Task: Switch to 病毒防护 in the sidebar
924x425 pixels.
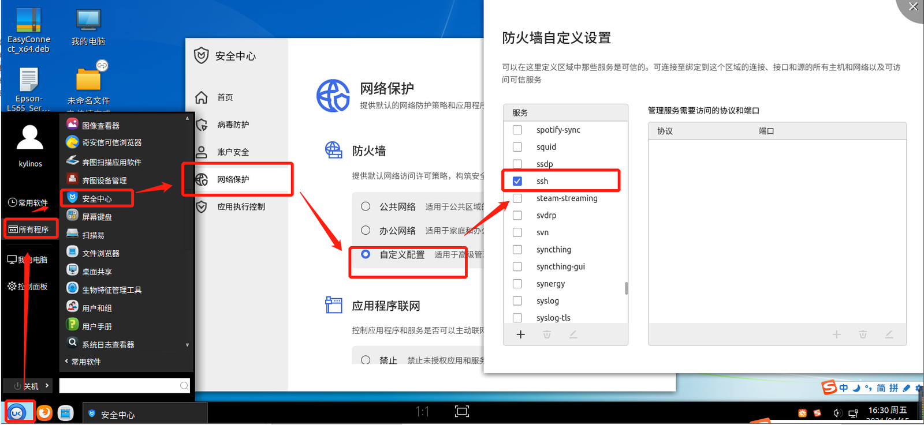Action: pyautogui.click(x=233, y=125)
